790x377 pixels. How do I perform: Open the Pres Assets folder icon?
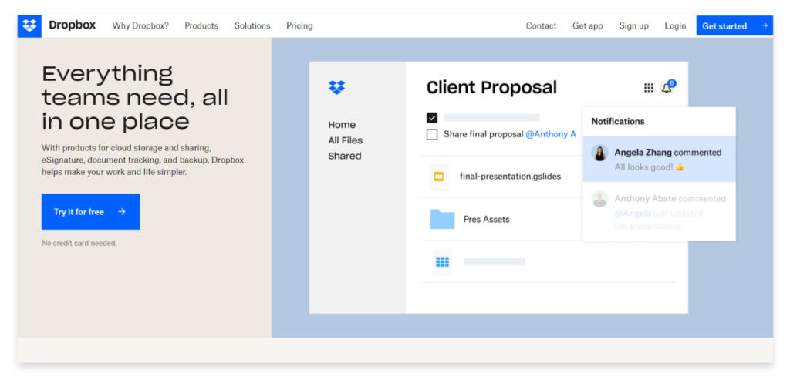442,220
